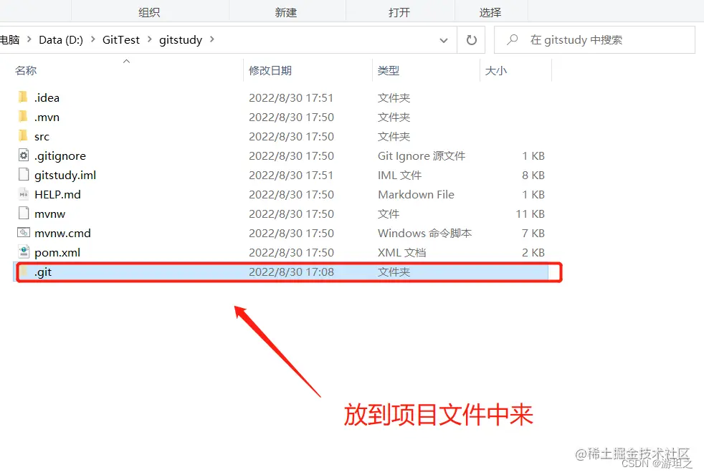This screenshot has width=704, height=475.
Task: Go to GitTest folder in breadcrumb
Action: [x=121, y=40]
